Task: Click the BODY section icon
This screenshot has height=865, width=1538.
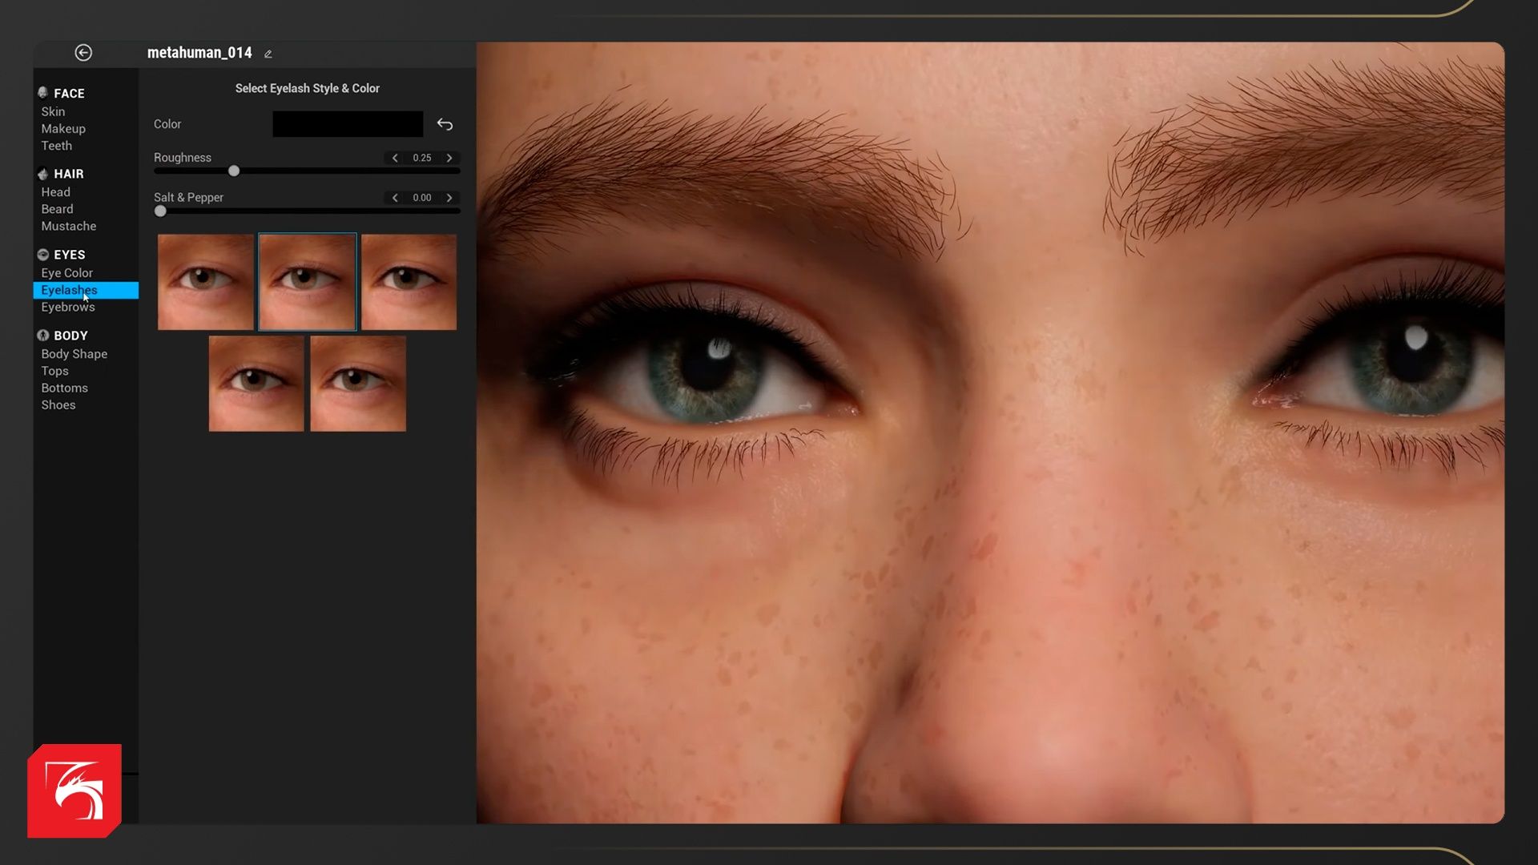Action: point(43,336)
